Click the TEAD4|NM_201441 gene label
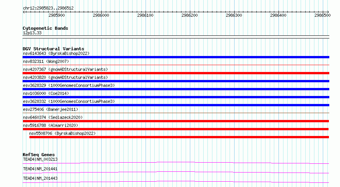This screenshot has width=340, height=187. click(x=40, y=169)
